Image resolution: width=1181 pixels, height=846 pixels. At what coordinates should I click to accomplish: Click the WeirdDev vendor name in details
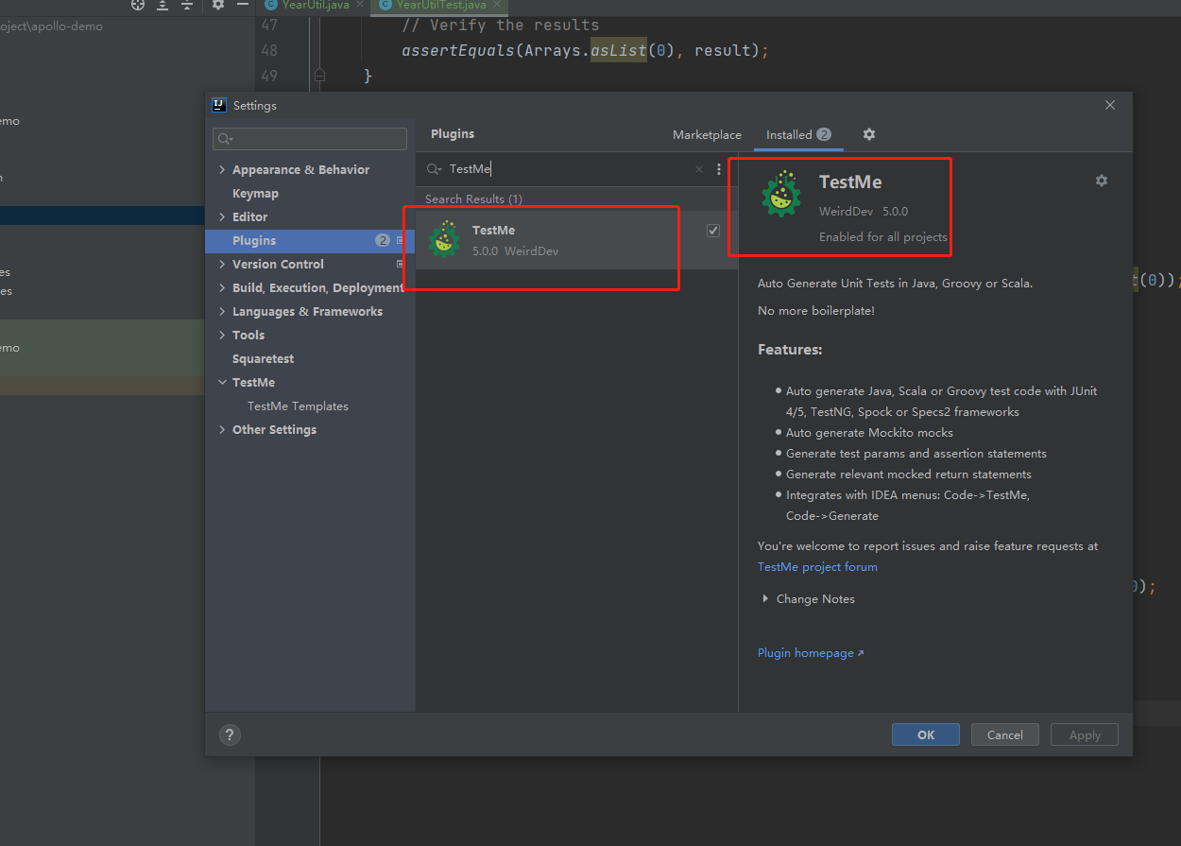coord(846,211)
